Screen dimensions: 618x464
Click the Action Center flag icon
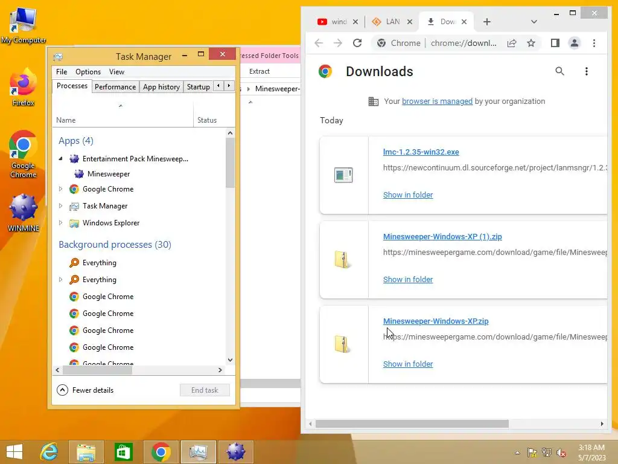pos(532,453)
